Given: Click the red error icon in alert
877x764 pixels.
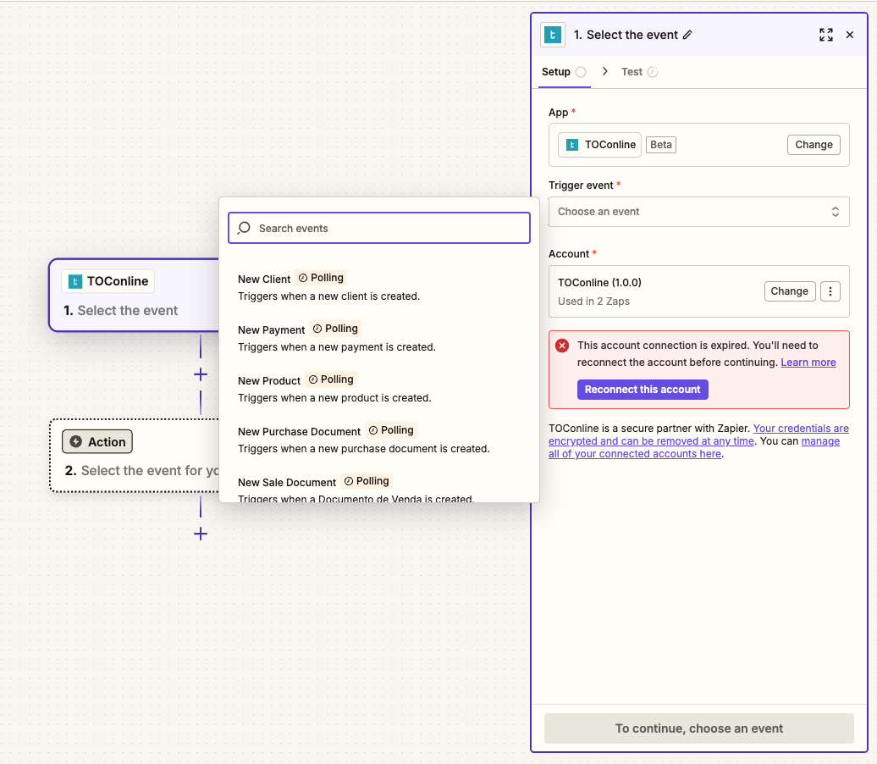Looking at the screenshot, I should pos(562,346).
